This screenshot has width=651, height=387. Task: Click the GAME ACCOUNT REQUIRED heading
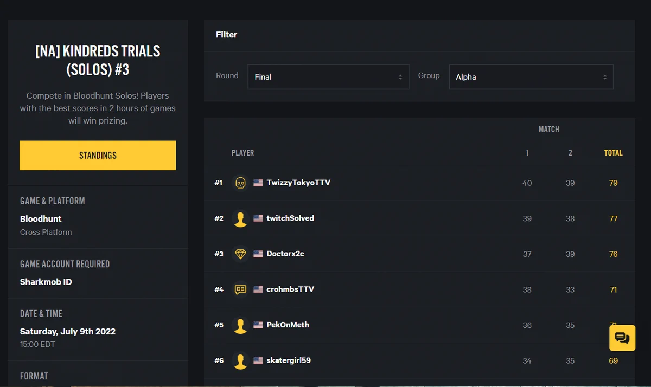[x=65, y=264]
